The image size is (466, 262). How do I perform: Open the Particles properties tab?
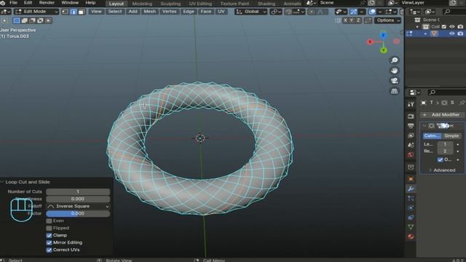click(411, 198)
